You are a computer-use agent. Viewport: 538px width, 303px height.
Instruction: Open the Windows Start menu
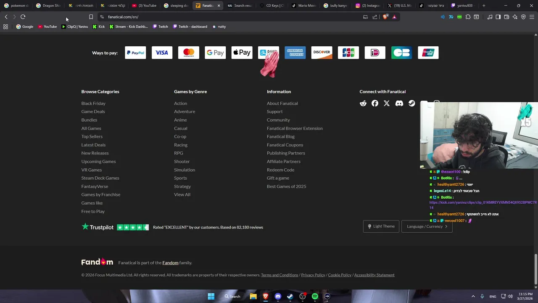point(211,296)
